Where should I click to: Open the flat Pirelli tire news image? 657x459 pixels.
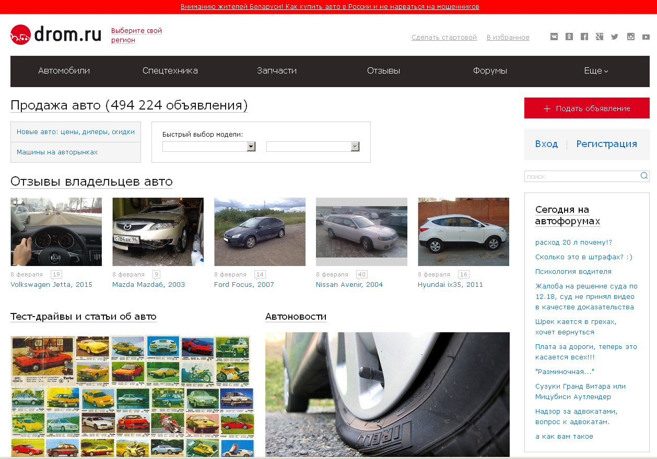pos(388,395)
